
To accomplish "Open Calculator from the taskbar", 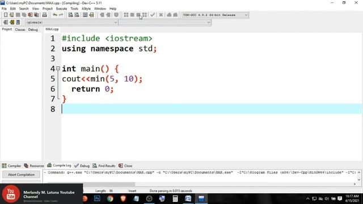I will [175, 198].
